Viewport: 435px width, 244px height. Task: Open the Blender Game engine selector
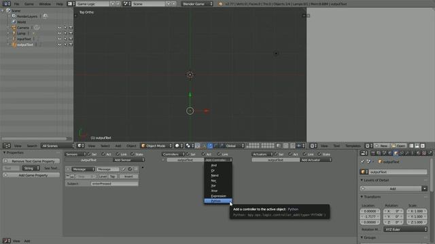197,4
